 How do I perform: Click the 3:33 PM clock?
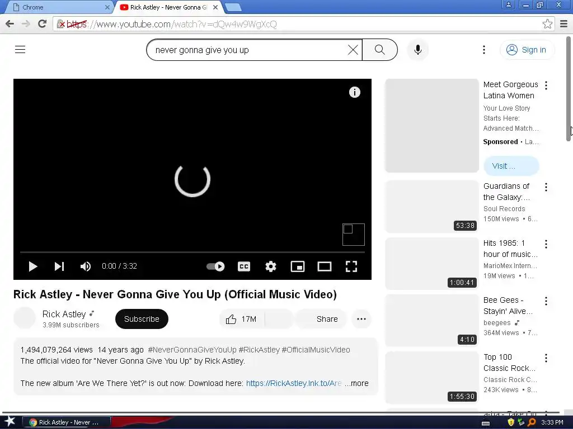552,422
